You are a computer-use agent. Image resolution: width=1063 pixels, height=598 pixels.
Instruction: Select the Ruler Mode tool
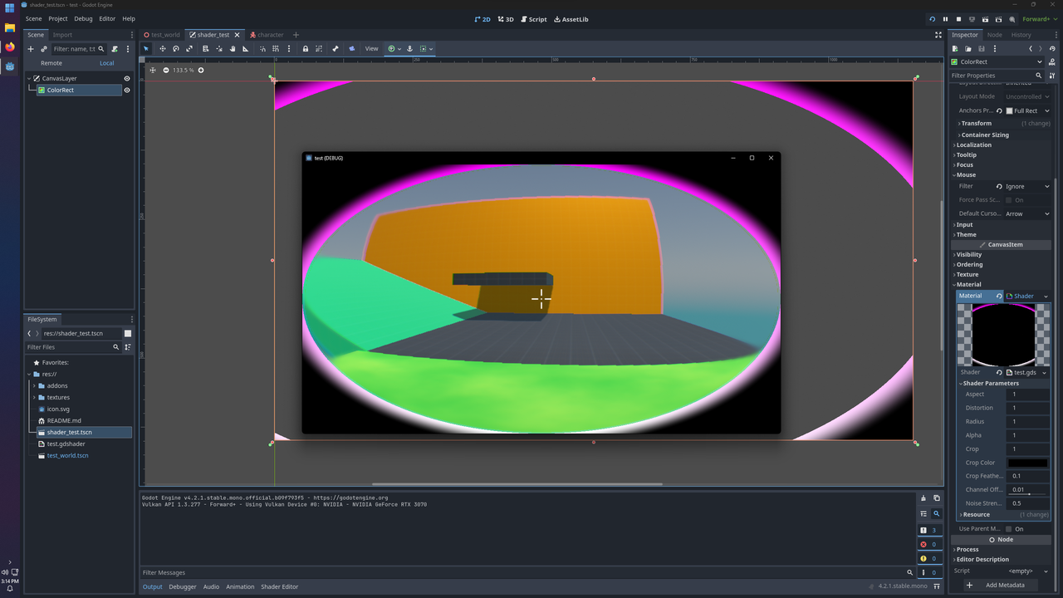pos(246,48)
